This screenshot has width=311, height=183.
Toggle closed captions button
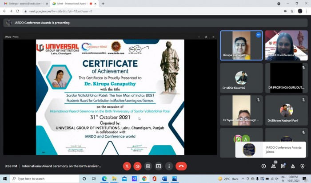click(x=148, y=166)
